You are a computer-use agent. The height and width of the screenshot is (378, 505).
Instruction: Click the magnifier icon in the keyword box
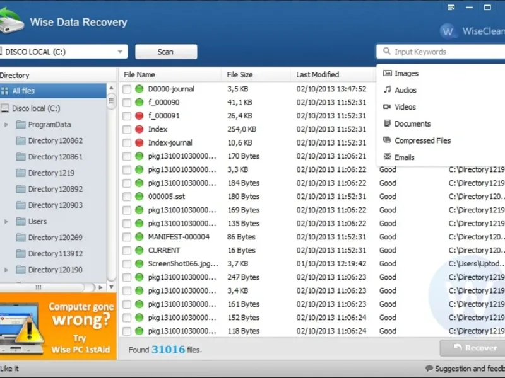[386, 52]
